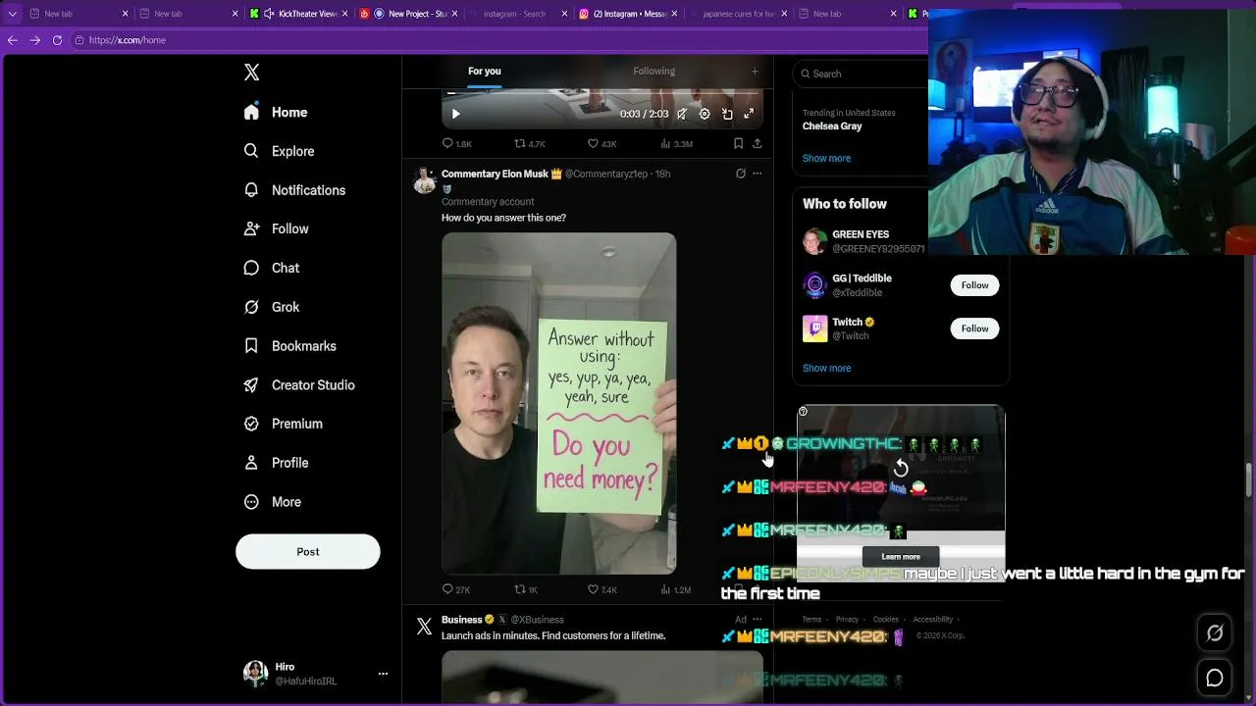Open Creator Studio from the sidebar
This screenshot has width=1256, height=706.
[x=299, y=385]
